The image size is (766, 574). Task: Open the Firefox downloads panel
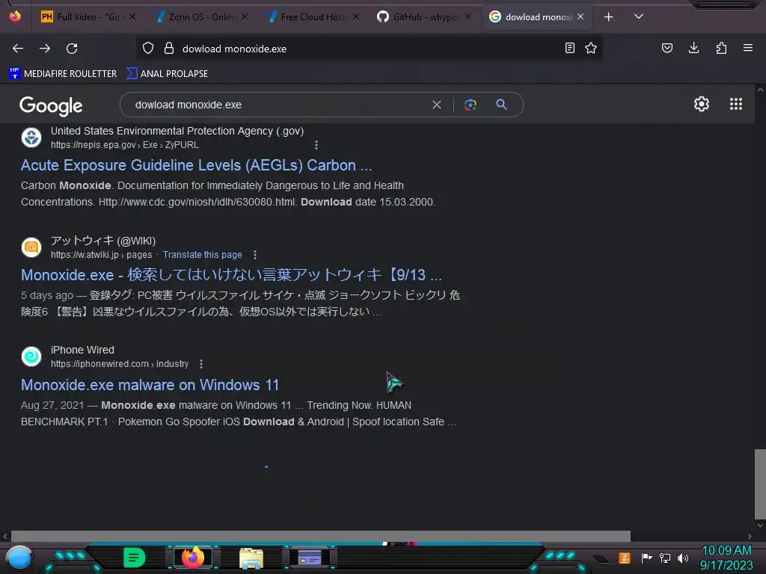[x=693, y=49]
